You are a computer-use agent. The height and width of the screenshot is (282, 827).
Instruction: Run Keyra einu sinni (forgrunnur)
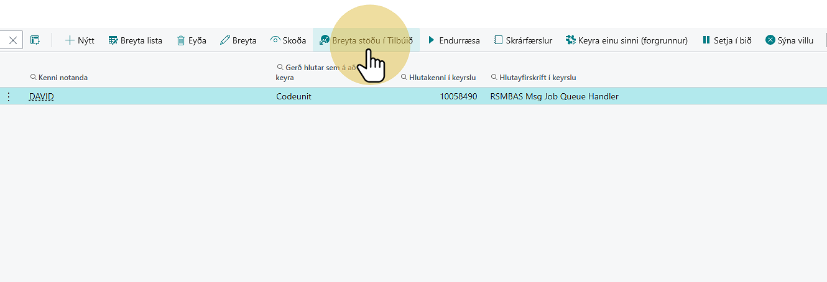point(627,40)
